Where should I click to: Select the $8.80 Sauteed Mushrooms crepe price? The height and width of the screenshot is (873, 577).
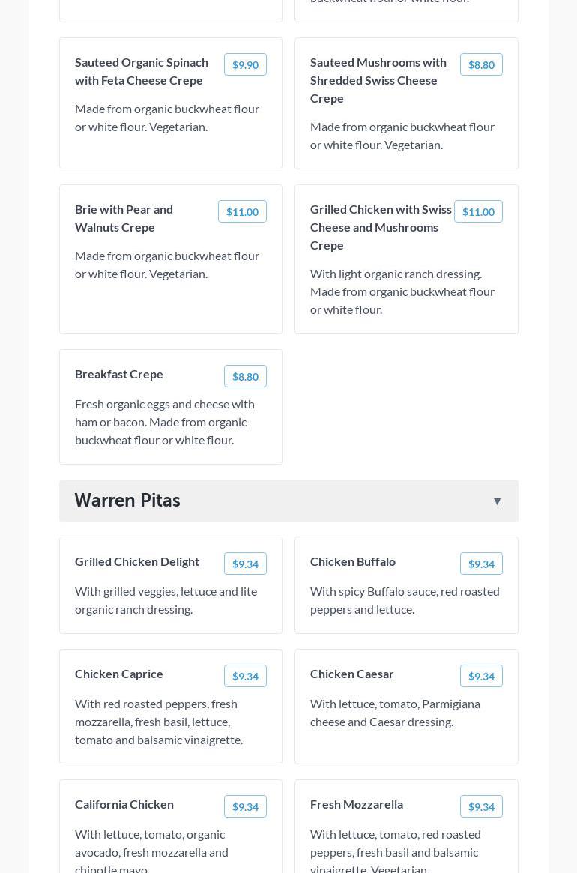[481, 65]
